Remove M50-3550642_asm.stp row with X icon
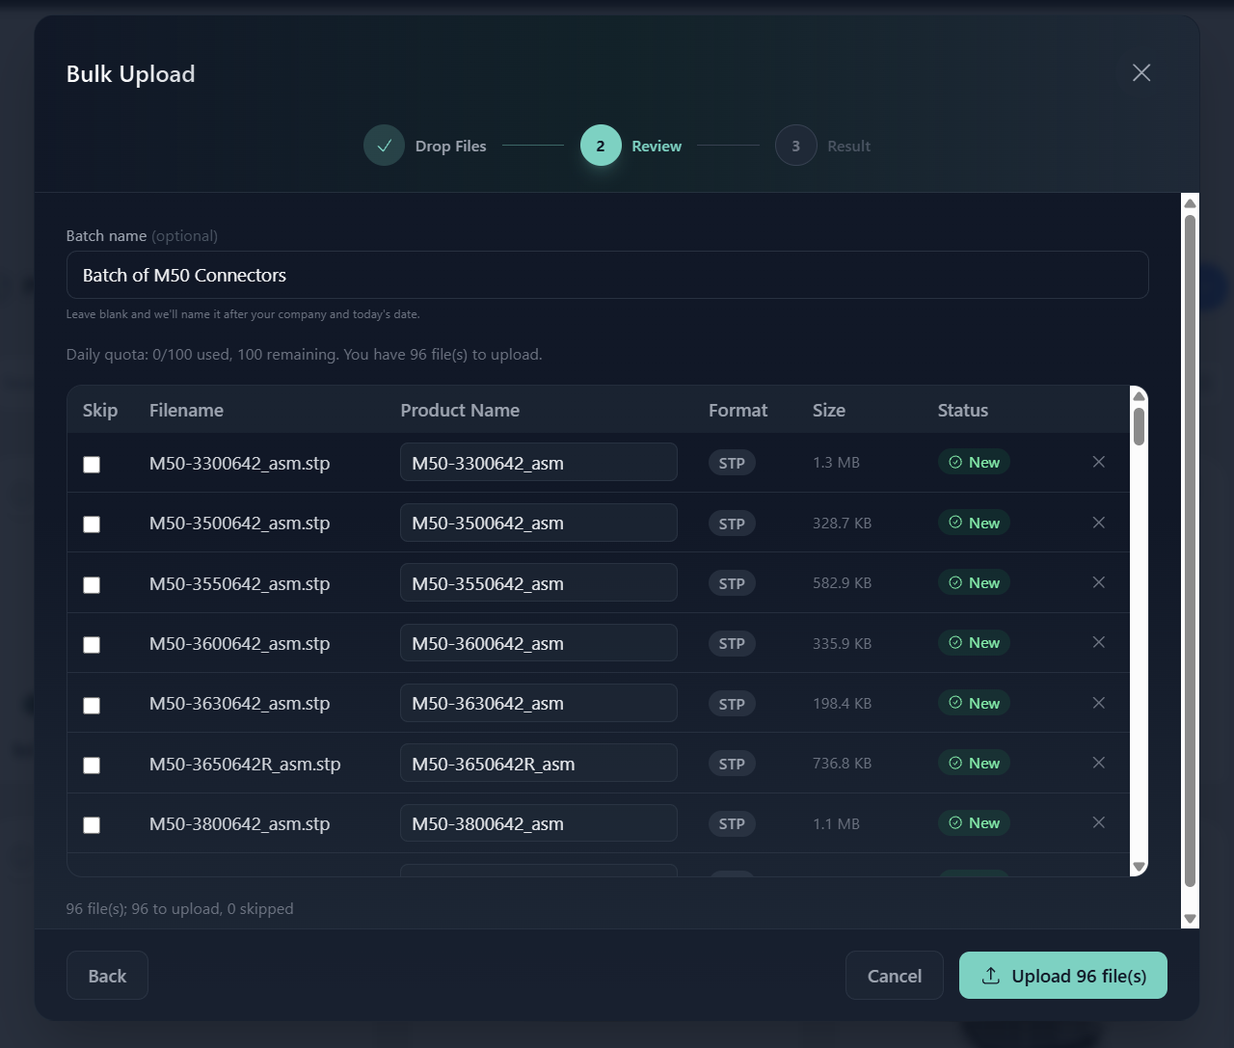The image size is (1234, 1048). click(1098, 582)
